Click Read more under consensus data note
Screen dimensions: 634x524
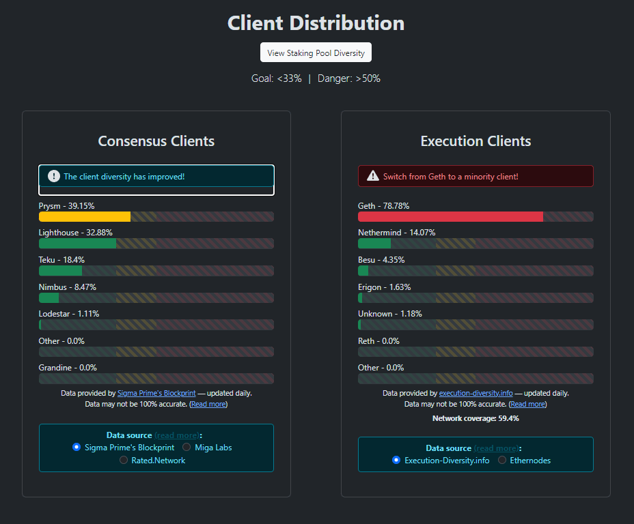point(208,404)
